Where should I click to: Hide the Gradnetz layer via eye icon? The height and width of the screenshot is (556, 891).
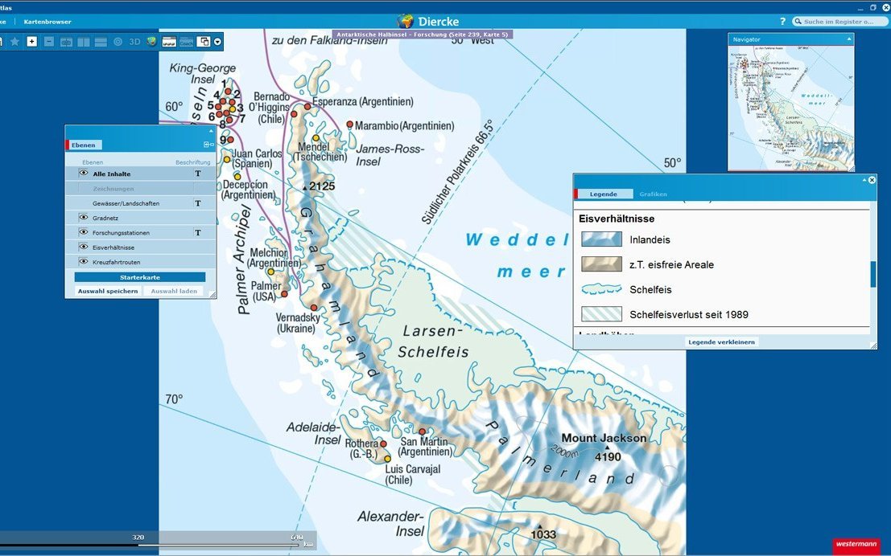[x=83, y=218]
